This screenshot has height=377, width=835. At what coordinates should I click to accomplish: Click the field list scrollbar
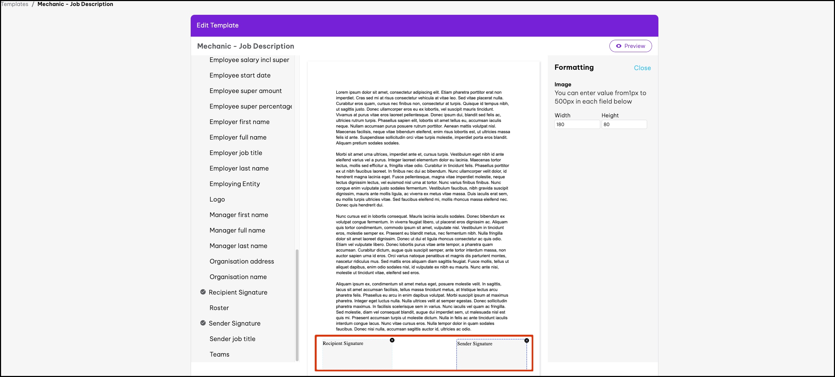tap(297, 305)
